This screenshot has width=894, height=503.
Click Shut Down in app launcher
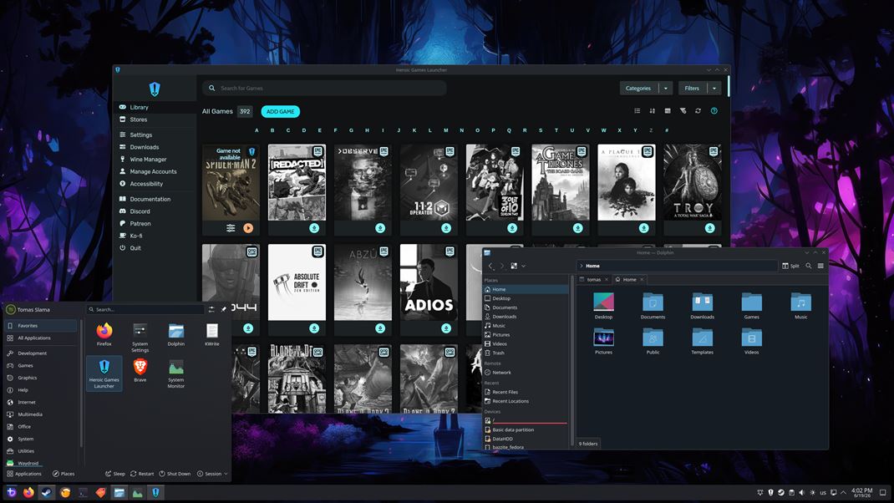(175, 474)
